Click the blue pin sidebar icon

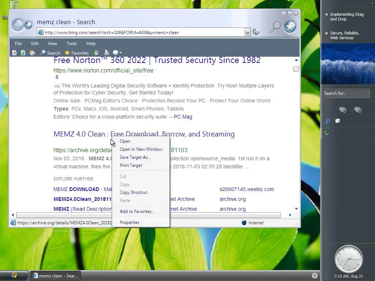pyautogui.click(x=328, y=121)
